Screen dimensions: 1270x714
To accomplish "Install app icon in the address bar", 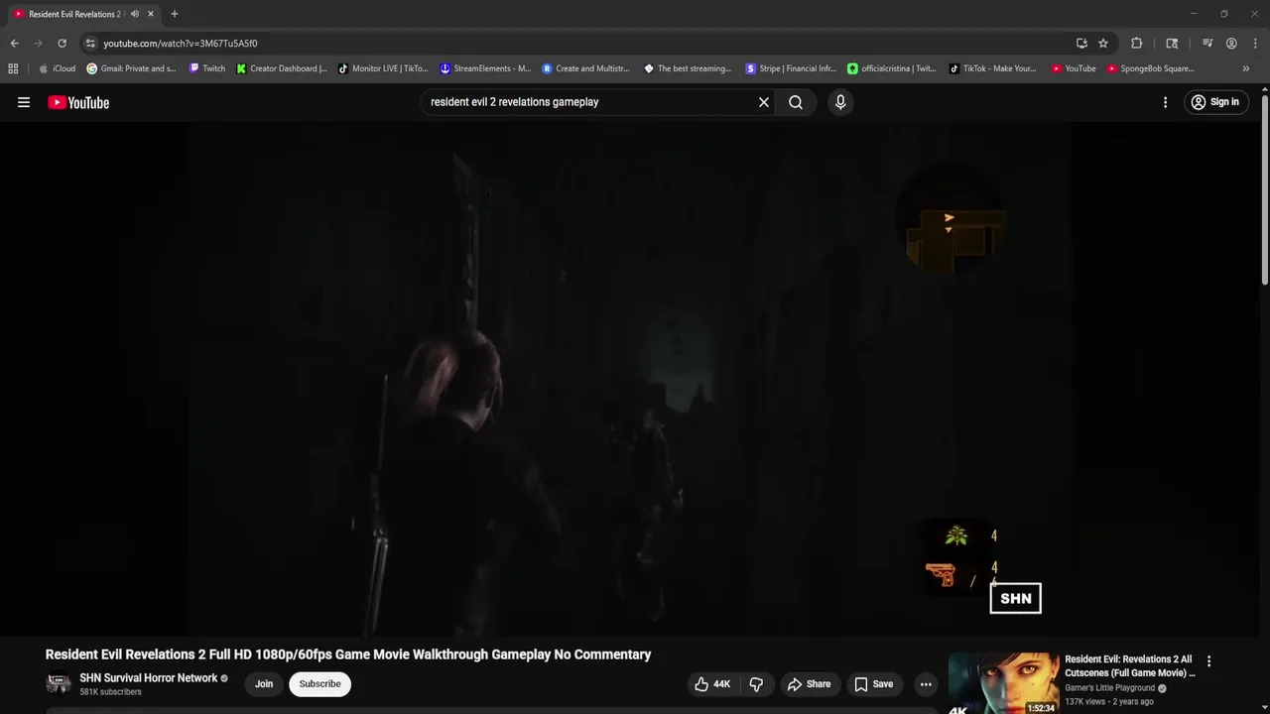I will point(1081,44).
